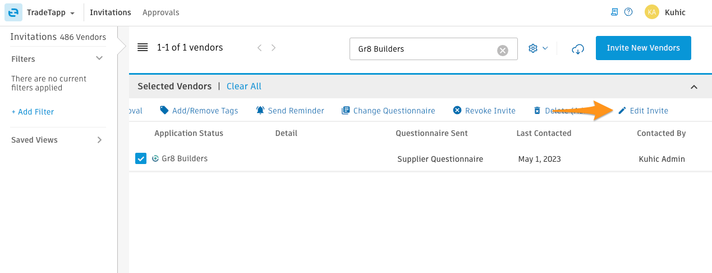
Task: Click the Edit Invite action
Action: tap(643, 111)
